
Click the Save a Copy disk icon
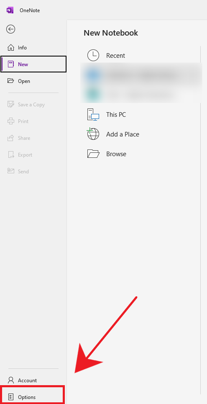11,104
